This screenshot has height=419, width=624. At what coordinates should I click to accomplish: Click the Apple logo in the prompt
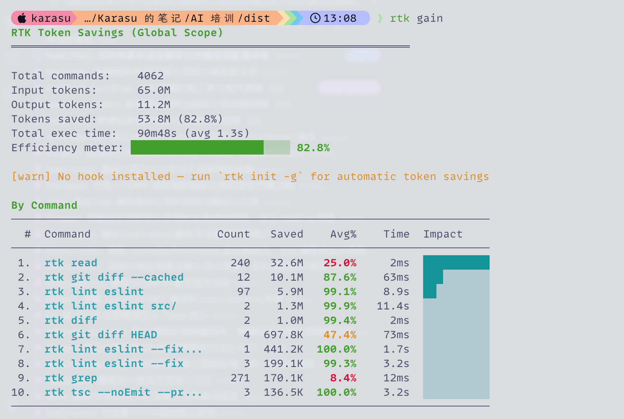22,18
